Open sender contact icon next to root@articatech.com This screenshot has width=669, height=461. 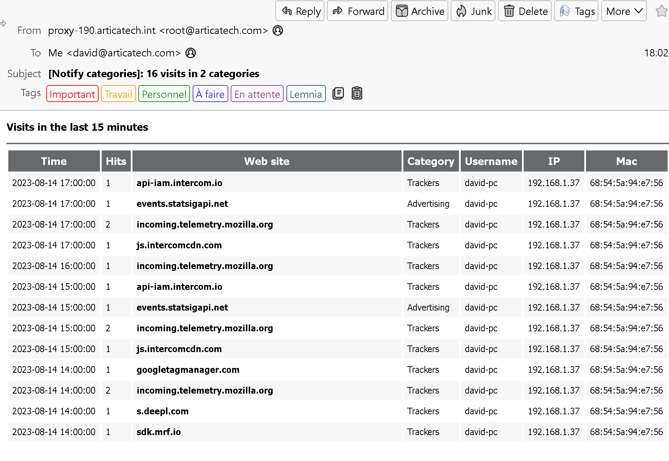pos(278,31)
